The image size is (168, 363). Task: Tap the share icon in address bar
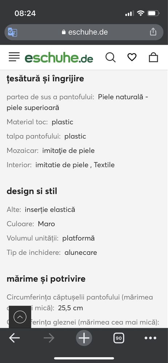153,32
